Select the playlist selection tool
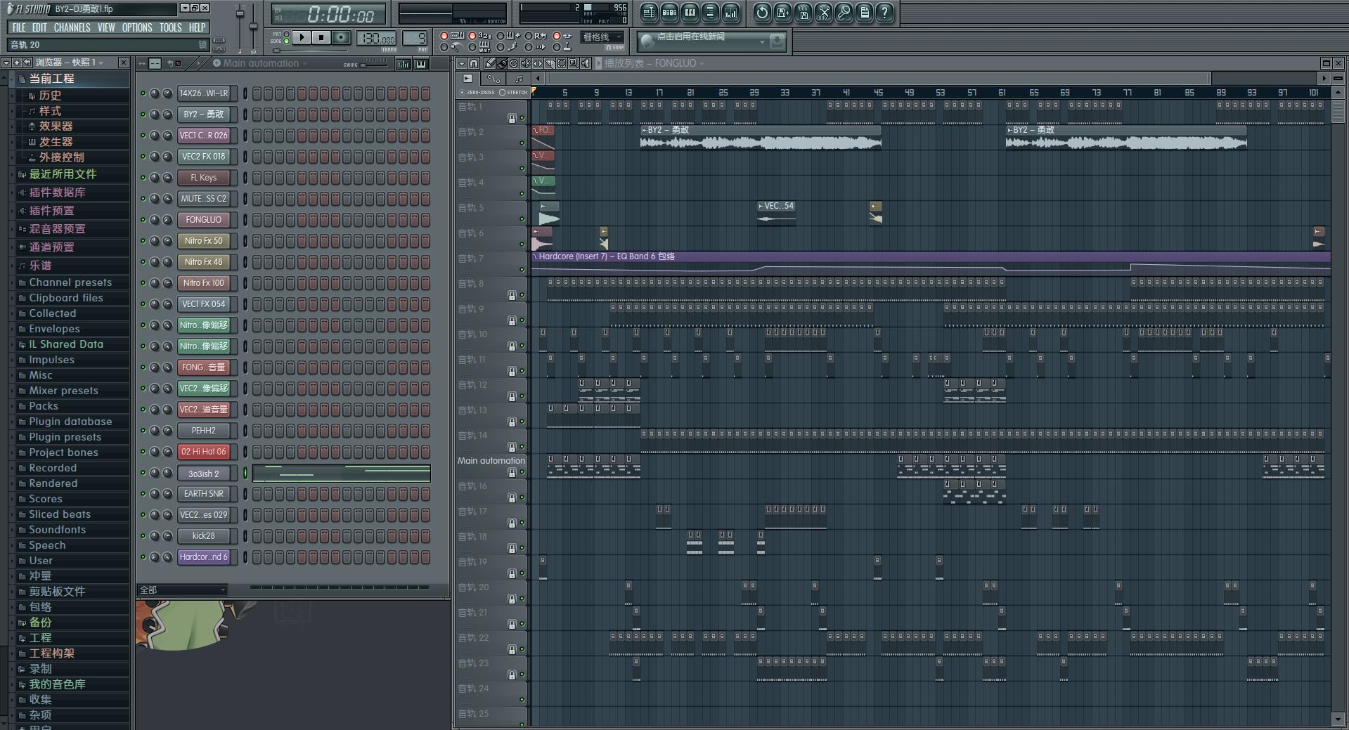The height and width of the screenshot is (730, 1349). pyautogui.click(x=562, y=63)
